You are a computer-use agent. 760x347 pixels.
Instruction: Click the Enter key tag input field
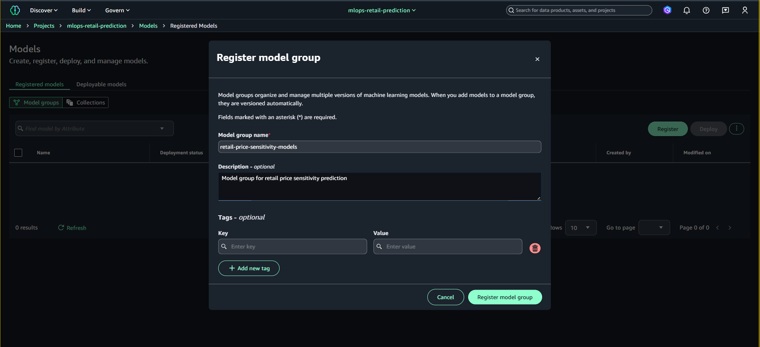coord(292,246)
